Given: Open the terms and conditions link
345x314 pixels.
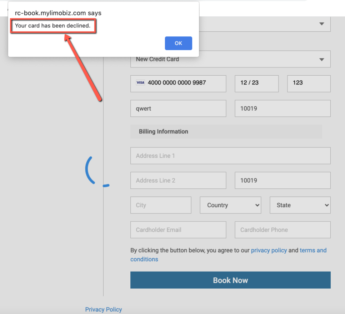Looking at the screenshot, I should point(313,250).
